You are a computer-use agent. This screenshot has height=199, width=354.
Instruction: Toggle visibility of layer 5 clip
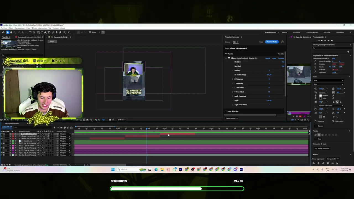(x=2, y=143)
